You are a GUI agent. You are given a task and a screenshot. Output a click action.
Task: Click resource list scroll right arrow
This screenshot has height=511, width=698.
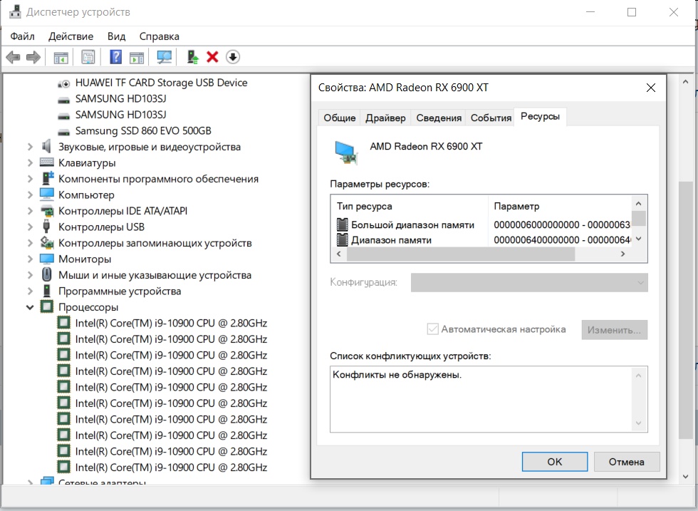pos(623,254)
